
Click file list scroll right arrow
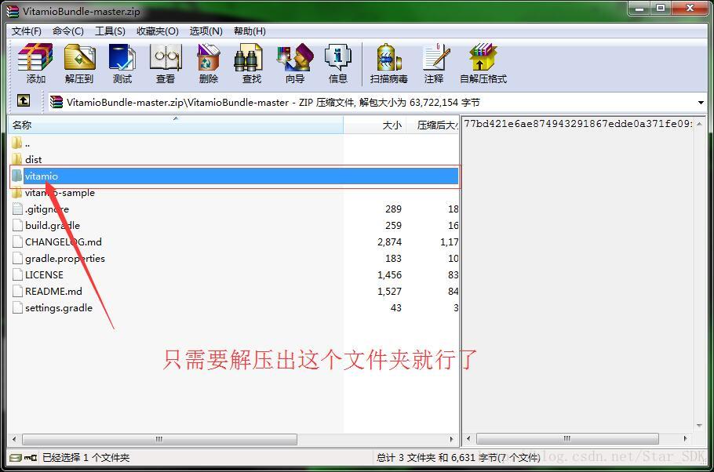coord(452,439)
